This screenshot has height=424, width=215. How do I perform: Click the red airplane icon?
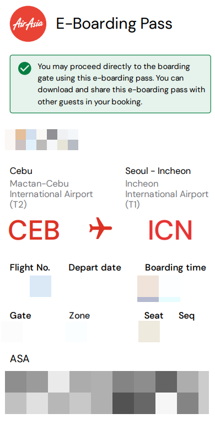click(101, 229)
